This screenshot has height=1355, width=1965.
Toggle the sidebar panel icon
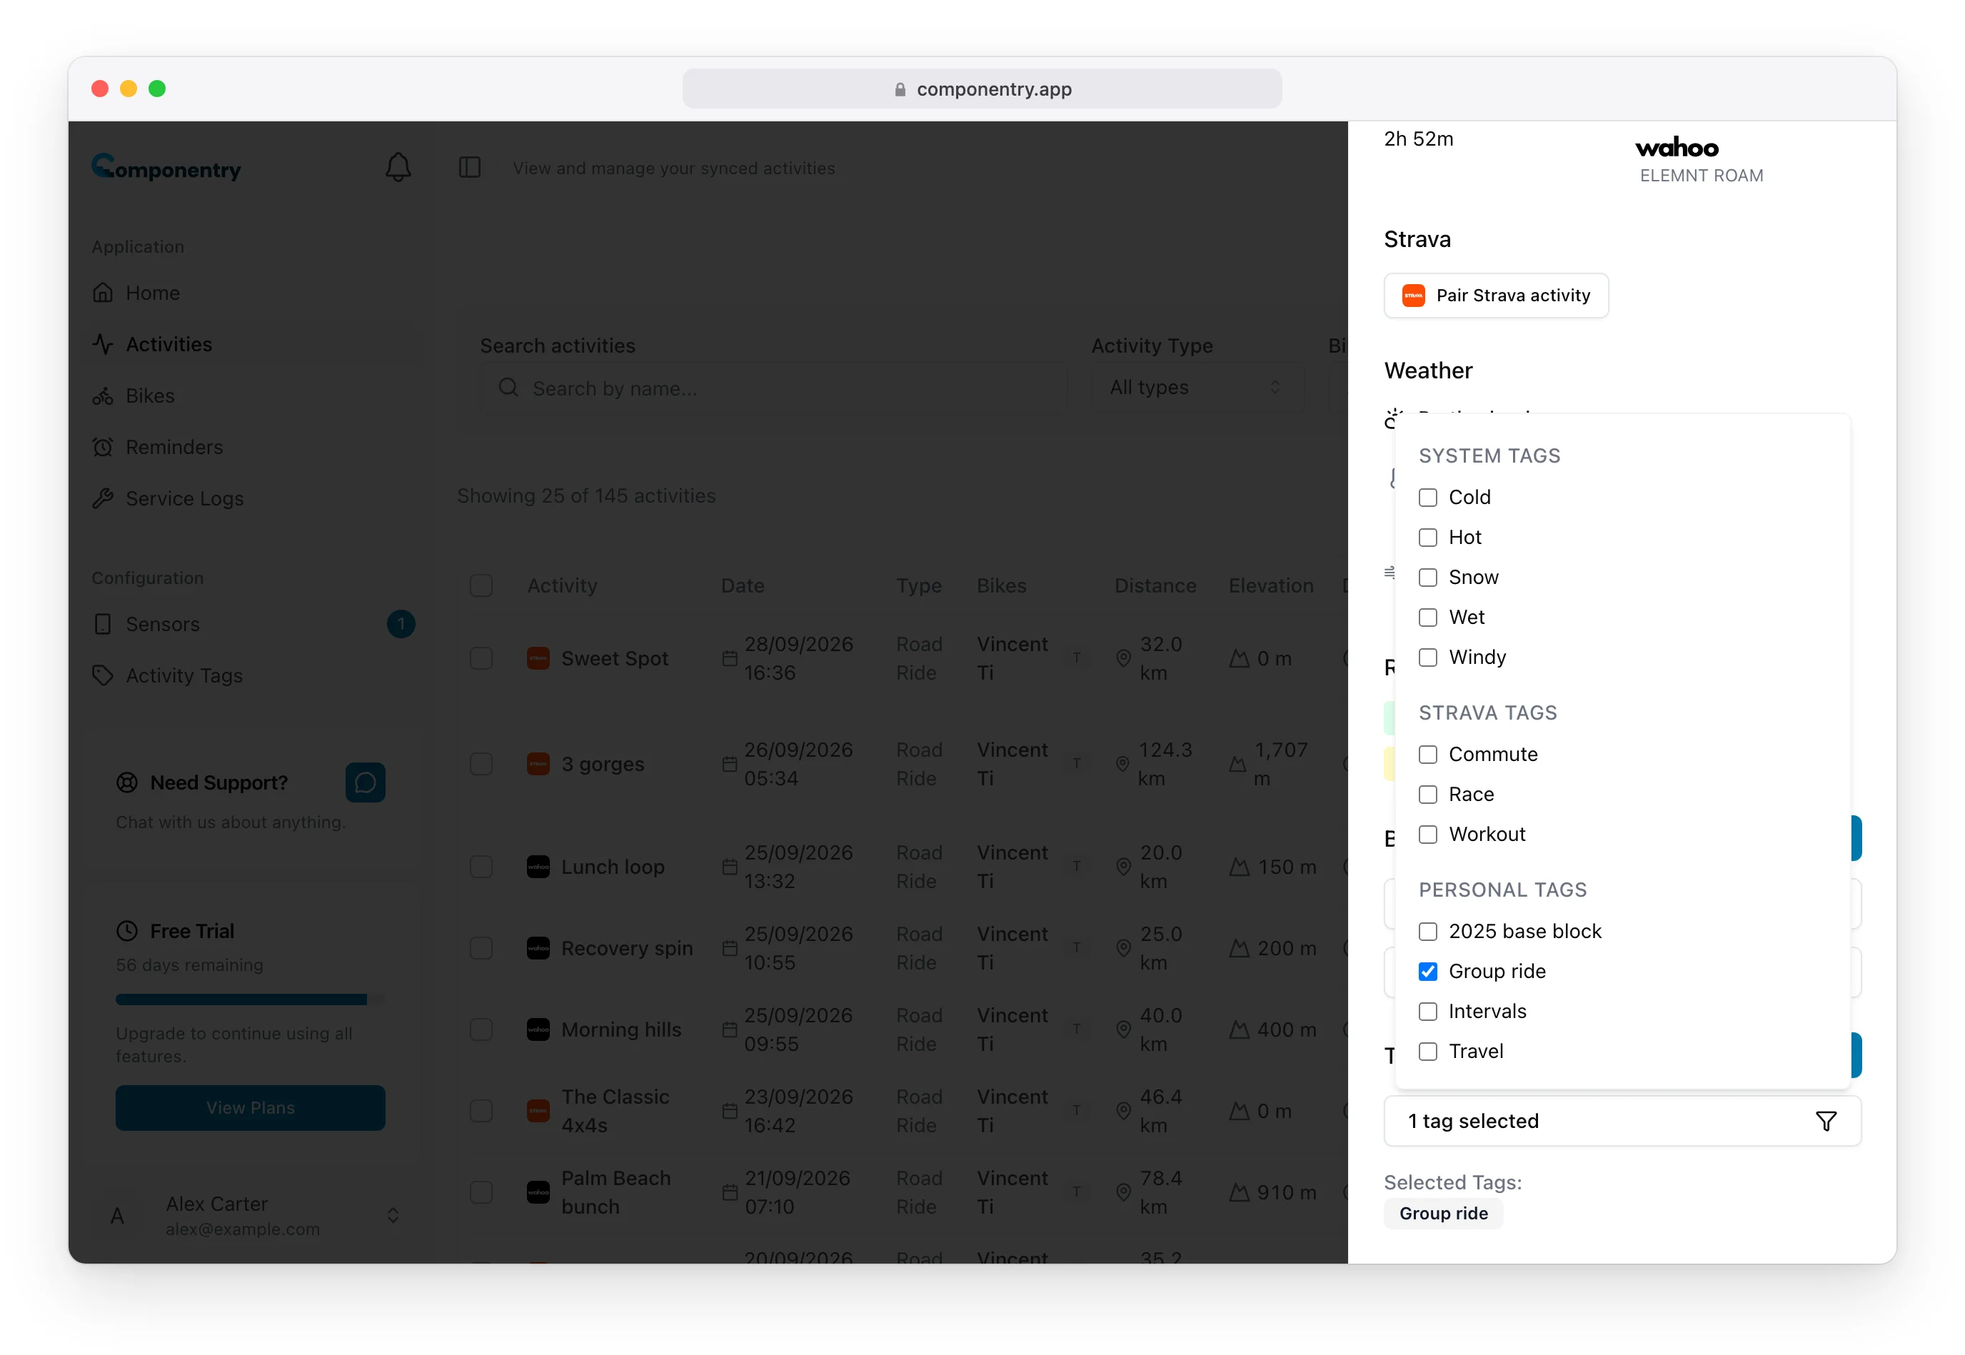click(470, 167)
